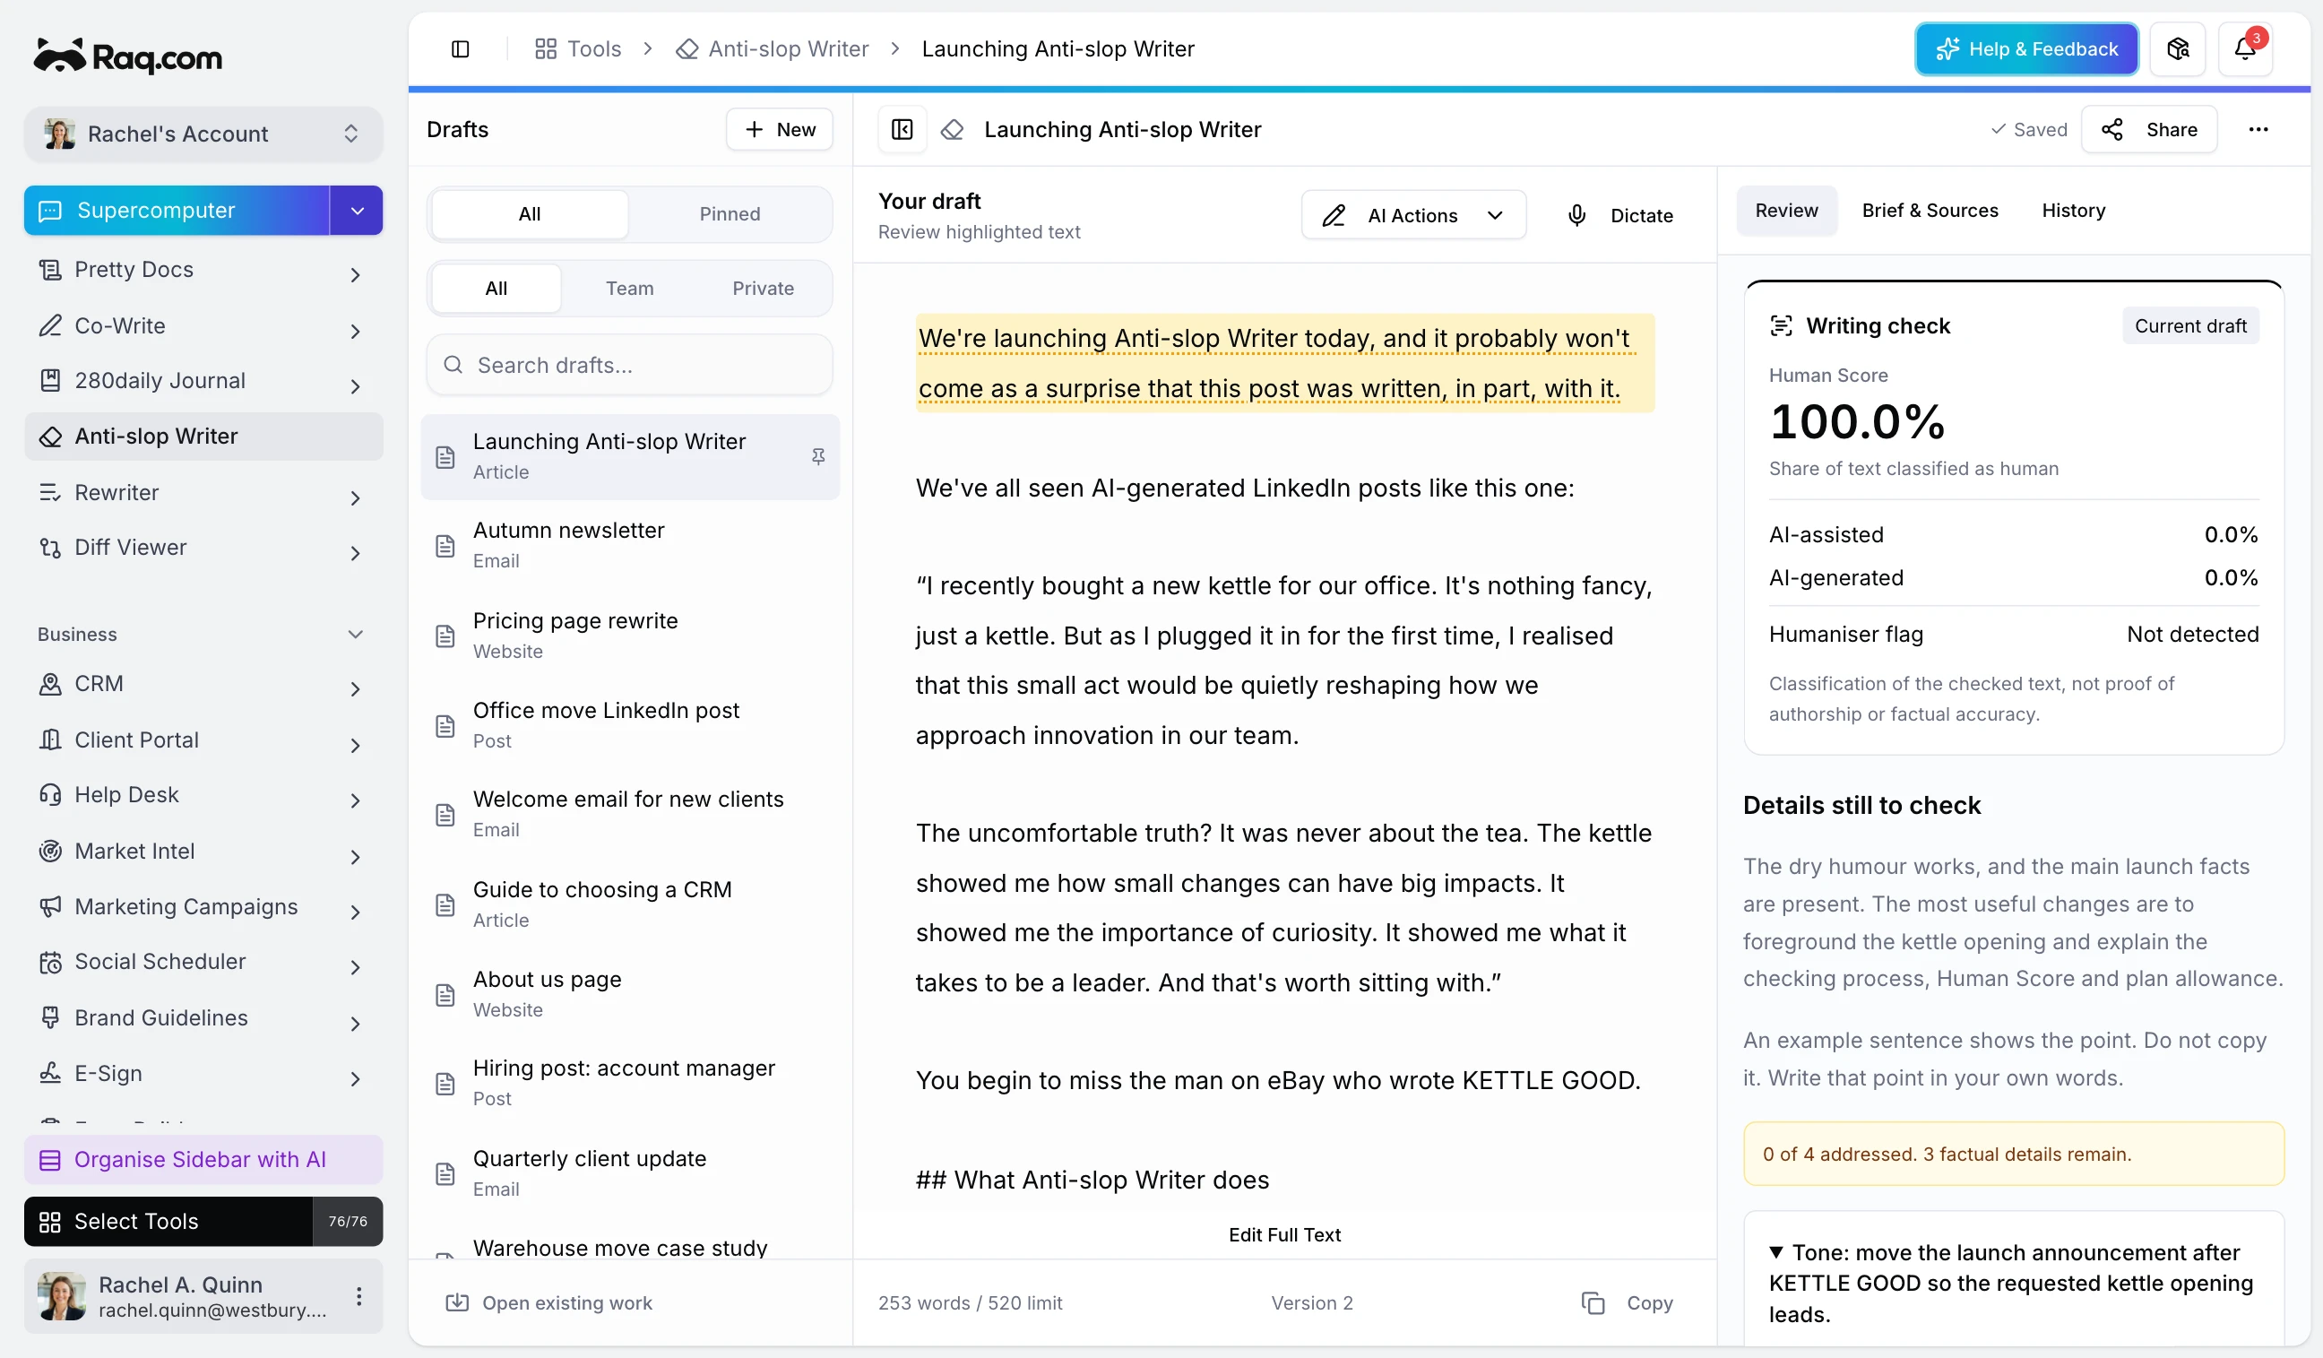The image size is (2323, 1358).
Task: Expand the Rewriter chevron
Action: (x=355, y=497)
